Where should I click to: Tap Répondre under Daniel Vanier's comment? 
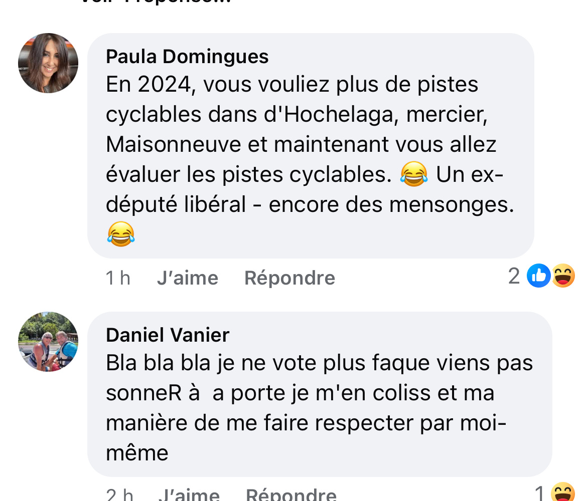(291, 494)
